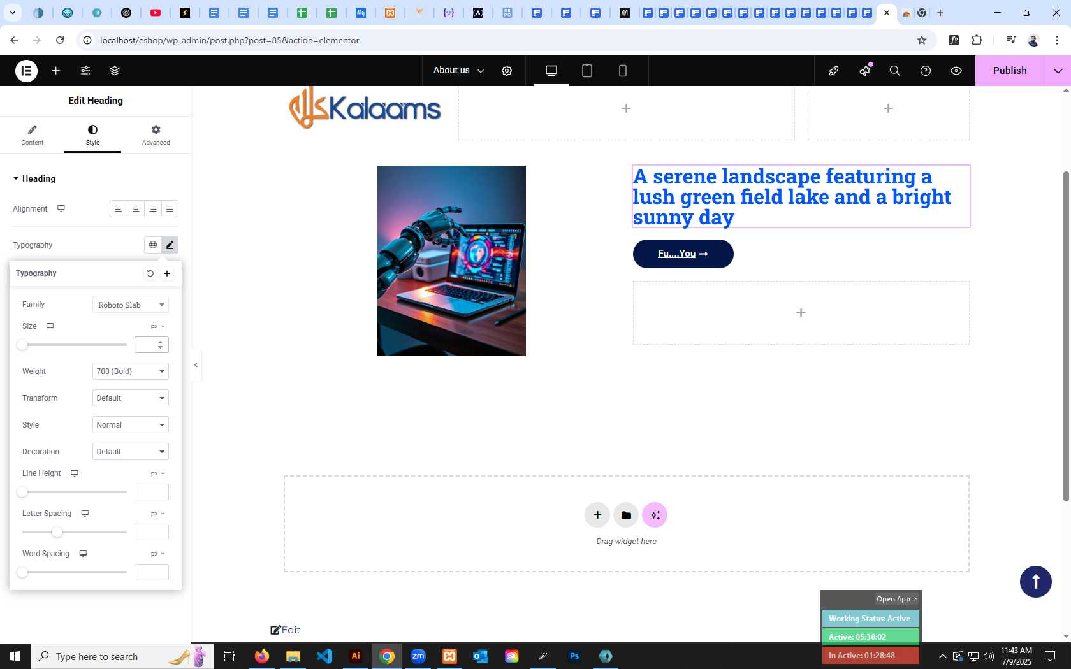Switch to the Content tab

pyautogui.click(x=32, y=134)
